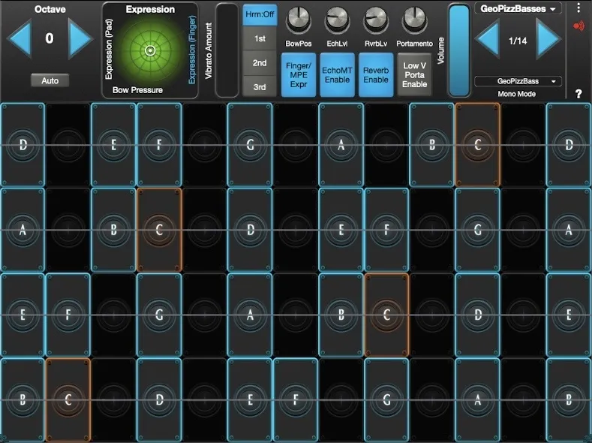Click the Bow Pressure label
This screenshot has height=443, width=592.
tap(137, 90)
